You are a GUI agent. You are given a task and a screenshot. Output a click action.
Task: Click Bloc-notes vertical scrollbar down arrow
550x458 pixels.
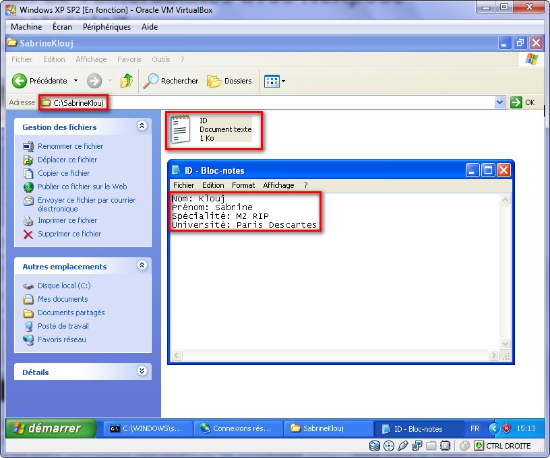coord(505,343)
